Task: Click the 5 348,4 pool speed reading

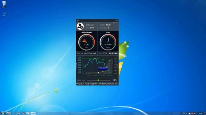Action: [108, 45]
